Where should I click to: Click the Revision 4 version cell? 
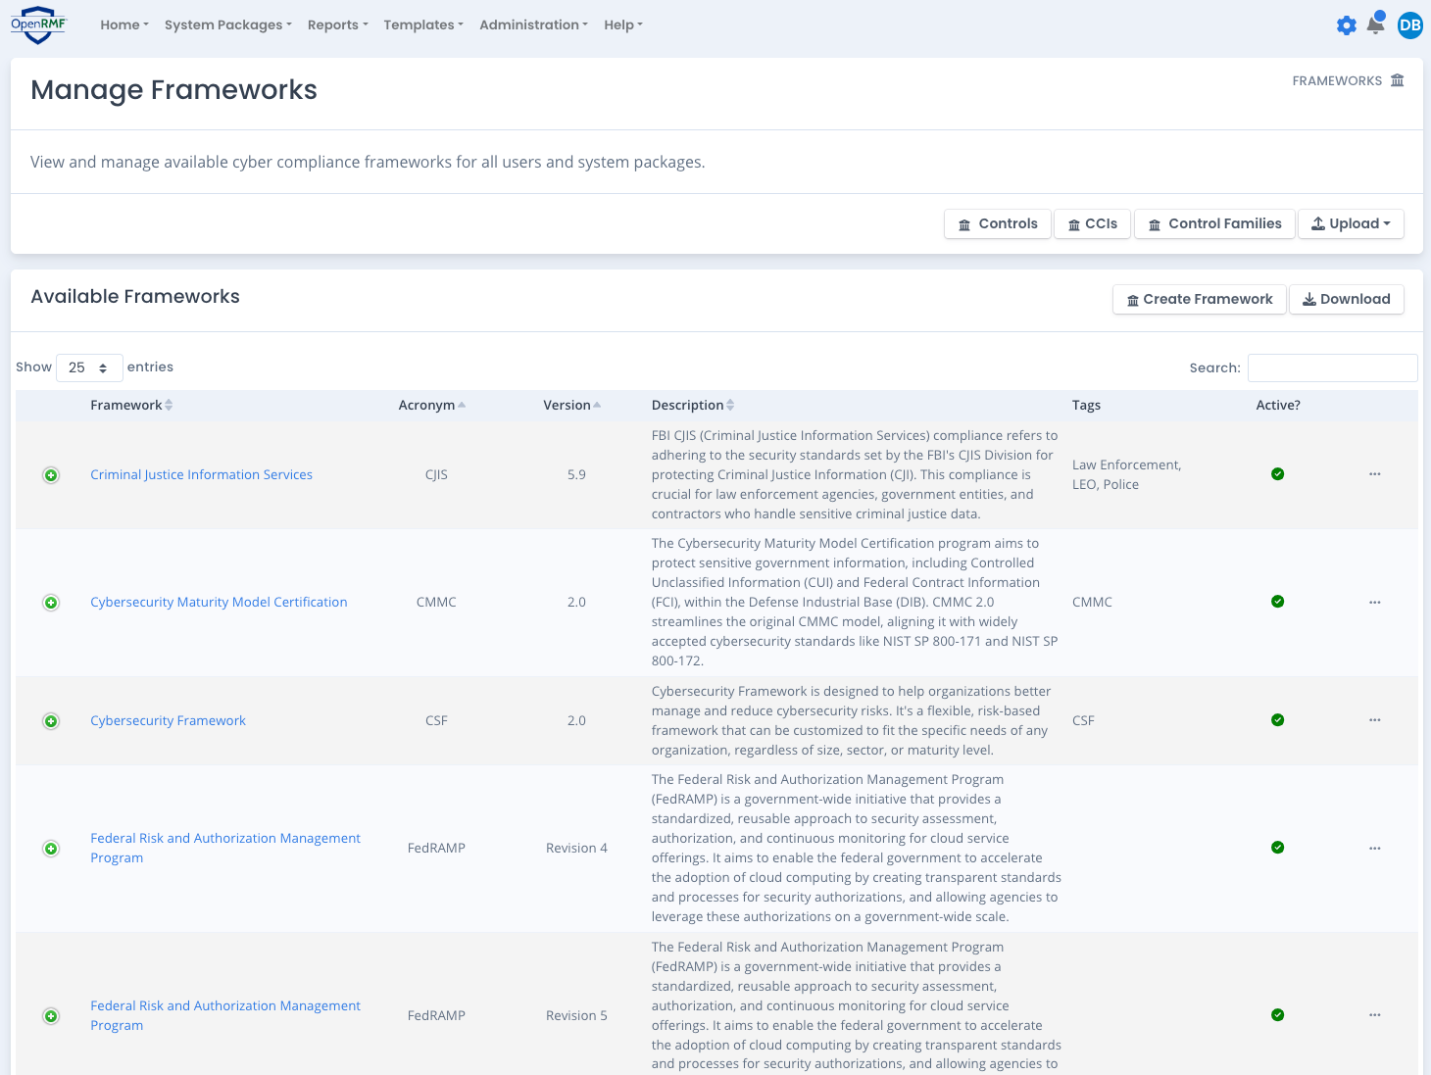pyautogui.click(x=576, y=848)
